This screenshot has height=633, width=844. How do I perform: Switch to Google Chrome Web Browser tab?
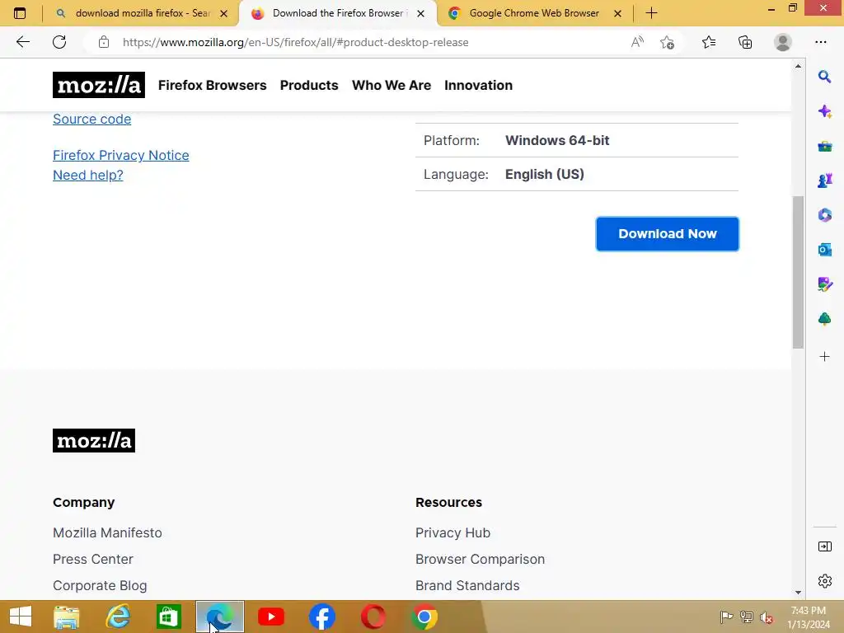[x=534, y=13]
